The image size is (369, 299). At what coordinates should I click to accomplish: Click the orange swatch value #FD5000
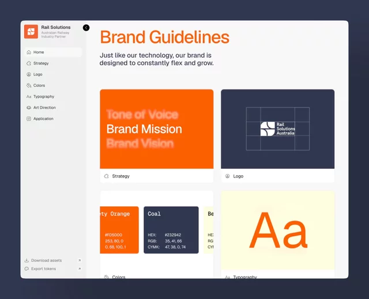(x=114, y=235)
